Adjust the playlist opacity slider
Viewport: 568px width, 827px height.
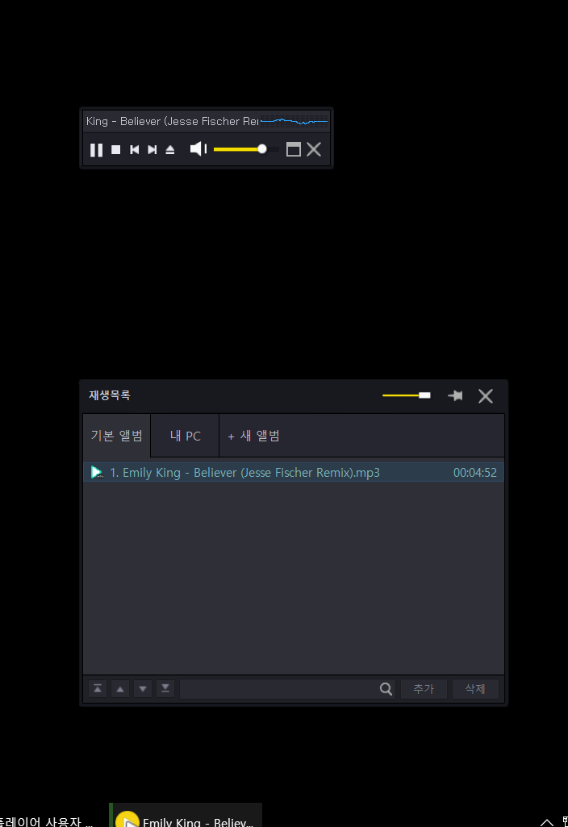pos(406,395)
